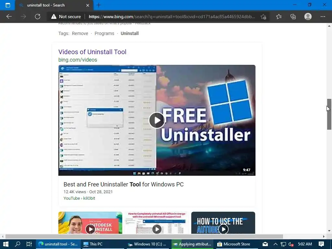Image resolution: width=332 pixels, height=249 pixels.
Task: View the Not secure site warning
Action: coord(66,17)
